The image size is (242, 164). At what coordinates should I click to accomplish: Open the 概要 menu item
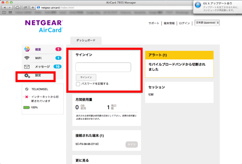[43, 49]
